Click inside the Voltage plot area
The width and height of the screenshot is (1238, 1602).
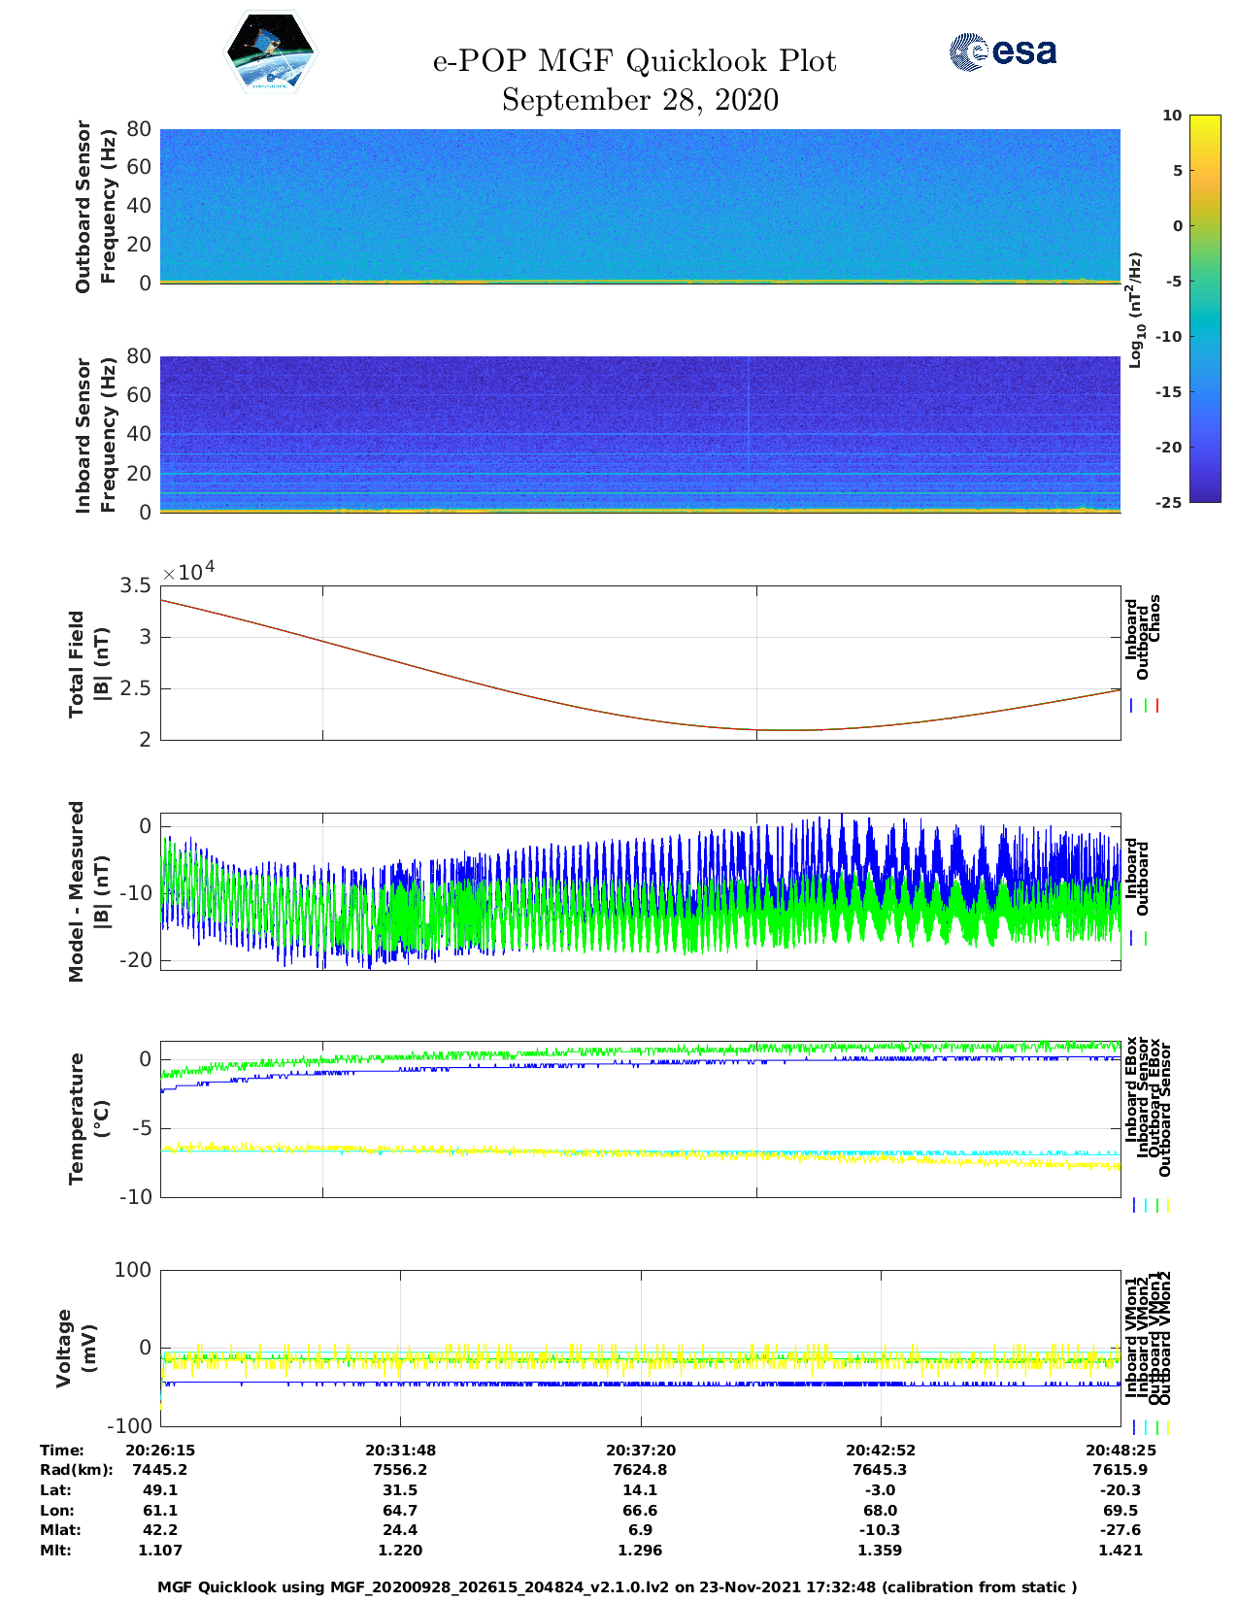point(640,1348)
